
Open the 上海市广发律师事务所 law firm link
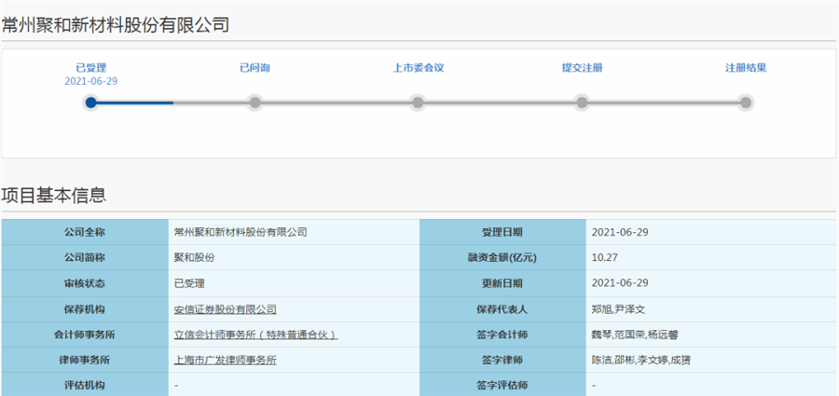225,360
